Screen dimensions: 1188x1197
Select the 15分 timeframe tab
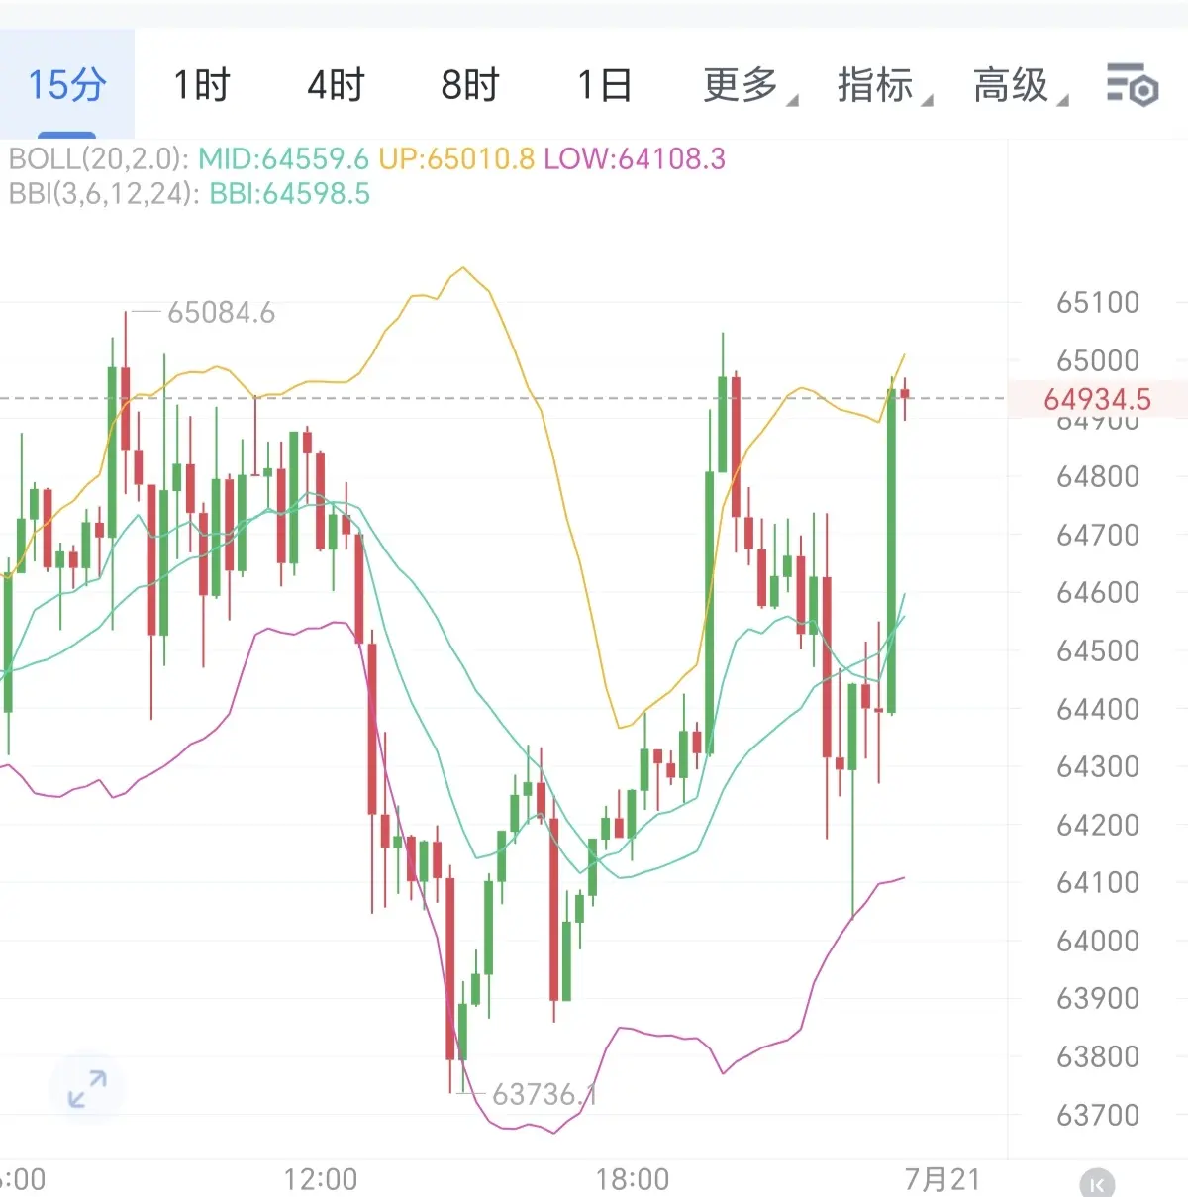66,84
